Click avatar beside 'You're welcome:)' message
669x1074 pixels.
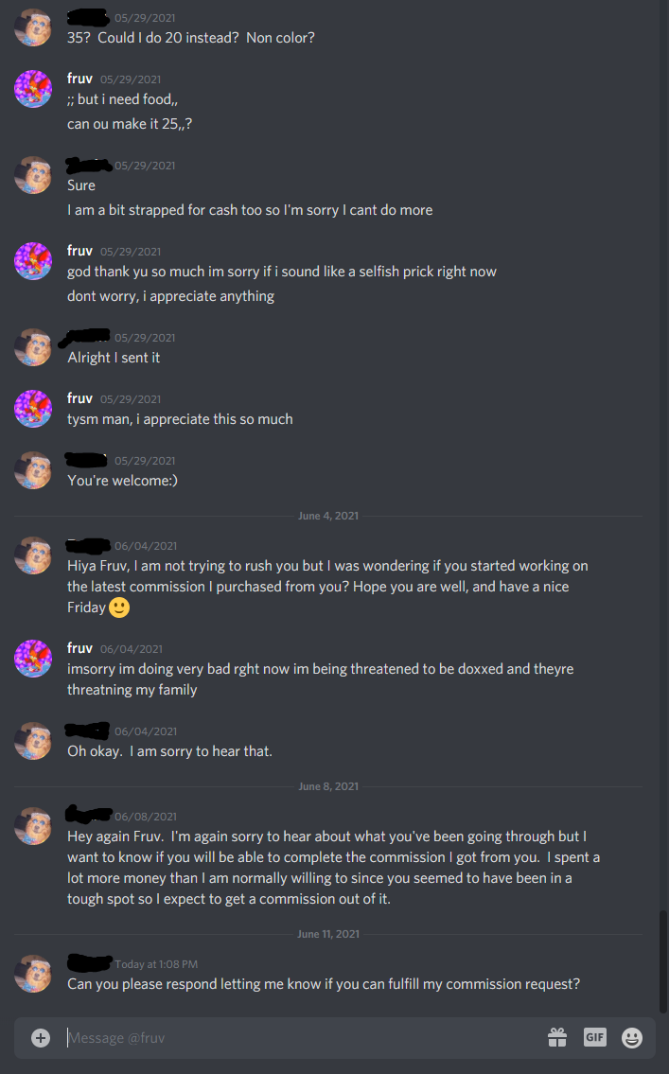click(33, 470)
